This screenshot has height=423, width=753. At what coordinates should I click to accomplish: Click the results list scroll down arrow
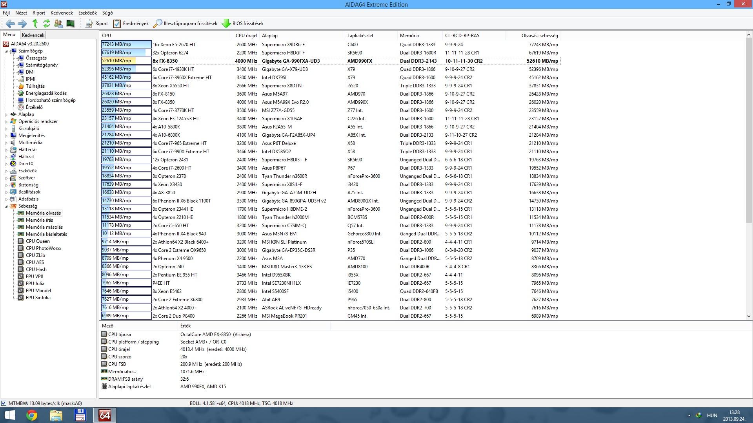pos(749,316)
